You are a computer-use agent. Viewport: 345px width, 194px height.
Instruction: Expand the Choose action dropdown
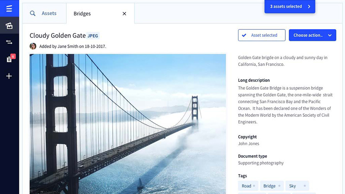point(312,35)
